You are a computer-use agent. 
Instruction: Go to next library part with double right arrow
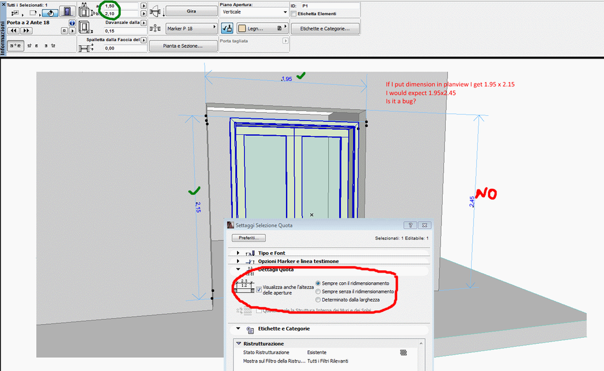tap(26, 31)
